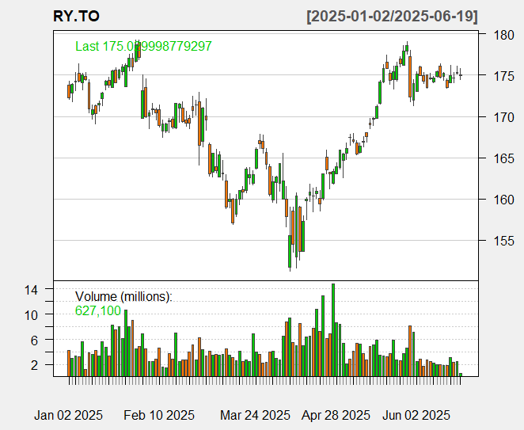Click the Jun 02 2025 date label
The image size is (524, 430).
coord(416,415)
